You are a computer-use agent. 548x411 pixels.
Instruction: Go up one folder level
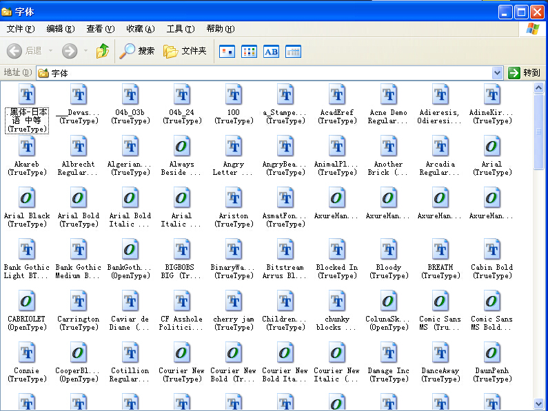point(103,51)
